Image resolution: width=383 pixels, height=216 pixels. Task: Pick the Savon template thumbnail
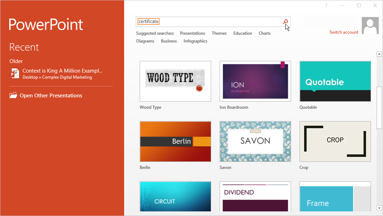click(x=255, y=142)
